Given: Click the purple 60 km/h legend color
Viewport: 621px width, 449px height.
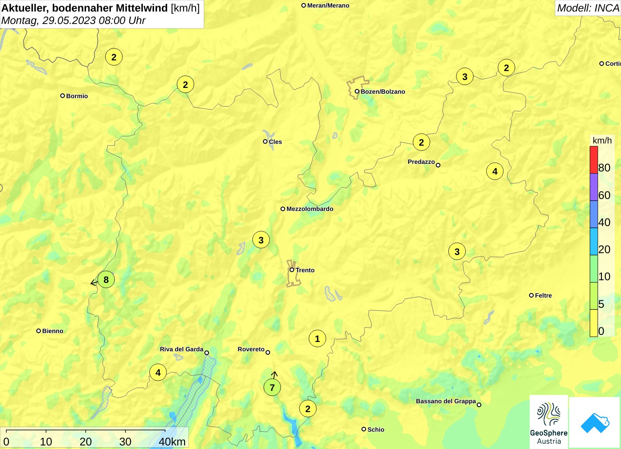Looking at the screenshot, I should point(593,187).
